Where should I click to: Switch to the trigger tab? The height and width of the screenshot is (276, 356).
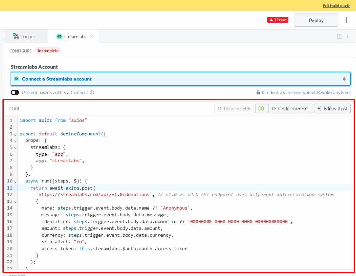point(26,36)
